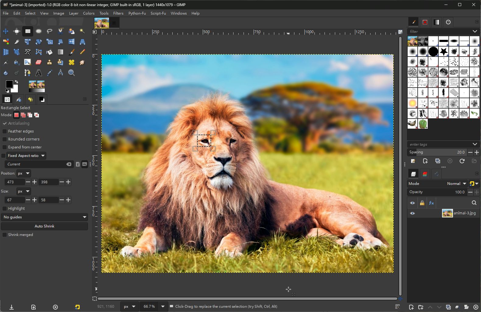Select the Color Picker tool
The width and height of the screenshot is (481, 312).
(50, 73)
